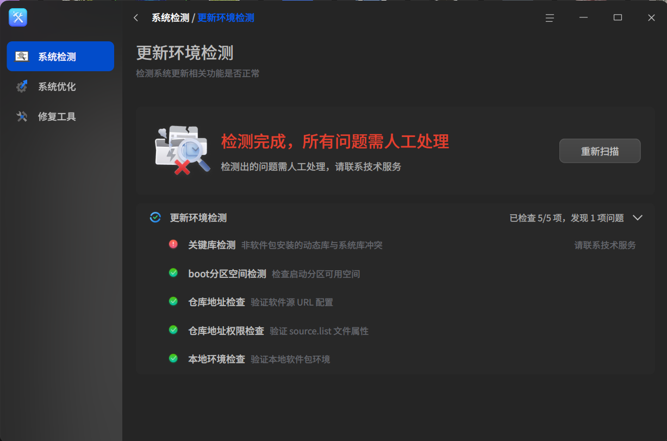Click description 非软件包安装的动态库与系统库冲突
Image resolution: width=667 pixels, height=441 pixels.
[x=312, y=245]
